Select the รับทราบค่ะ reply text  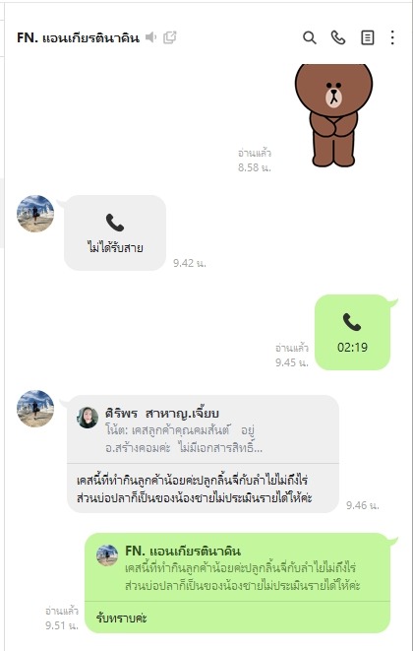122,618
